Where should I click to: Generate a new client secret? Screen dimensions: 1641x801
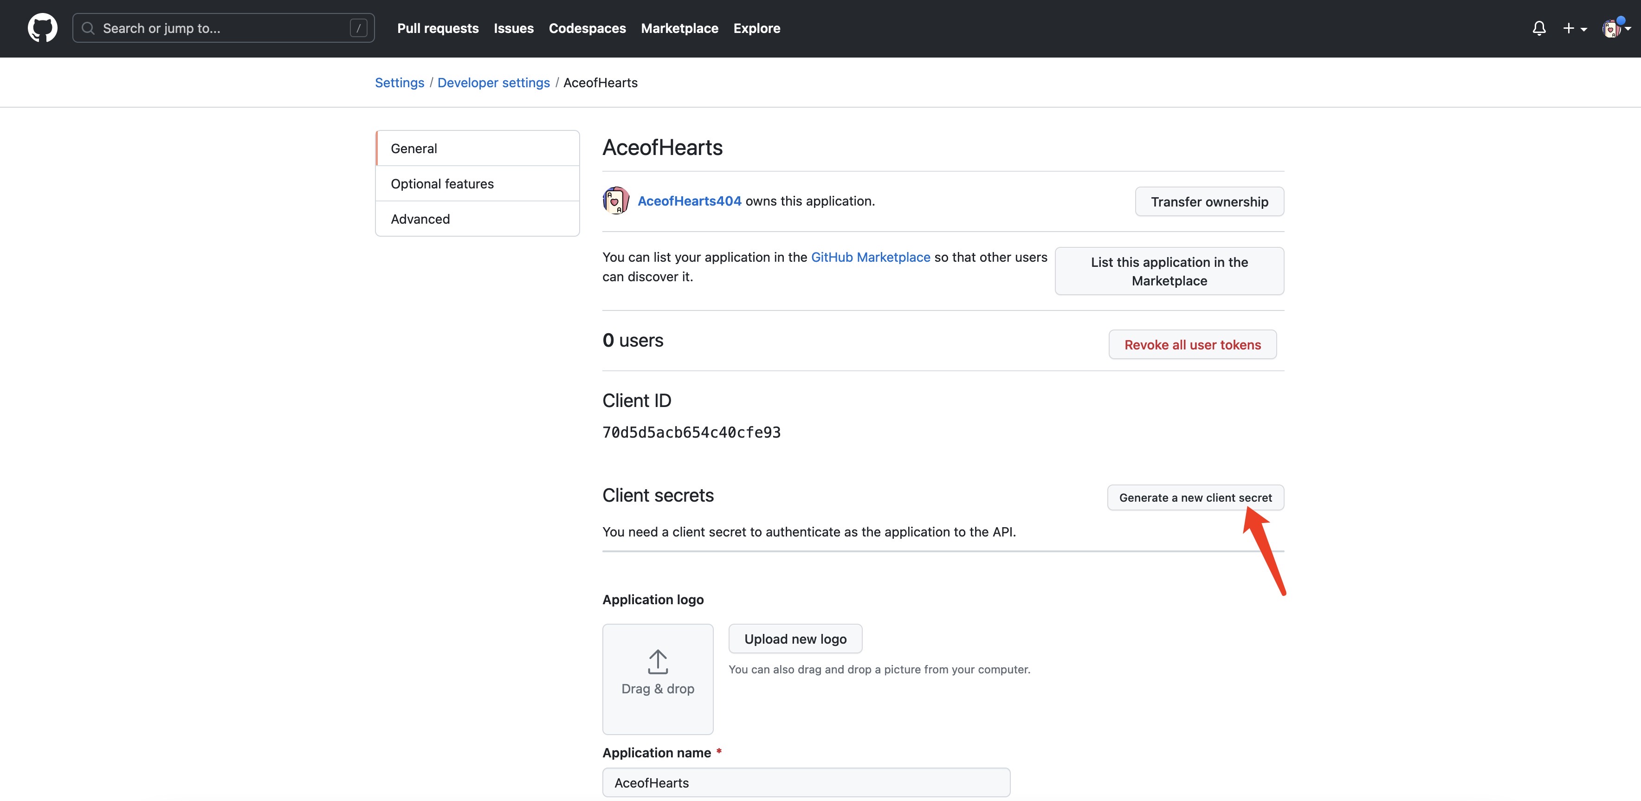click(1195, 497)
